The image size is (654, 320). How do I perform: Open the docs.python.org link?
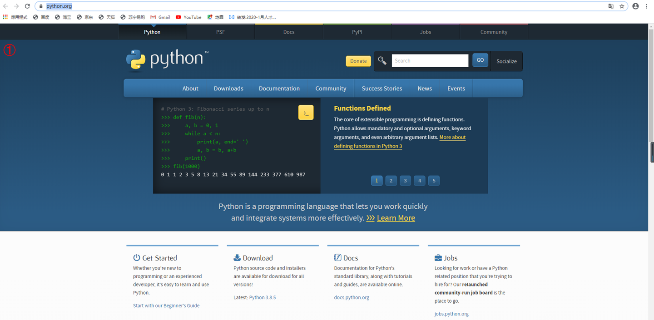(352, 297)
